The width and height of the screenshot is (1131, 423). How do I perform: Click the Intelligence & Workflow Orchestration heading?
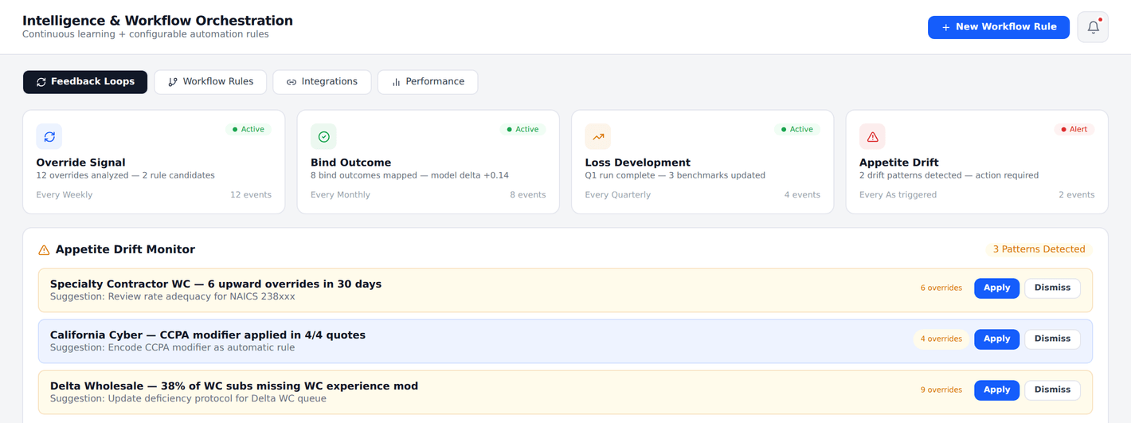pos(158,21)
